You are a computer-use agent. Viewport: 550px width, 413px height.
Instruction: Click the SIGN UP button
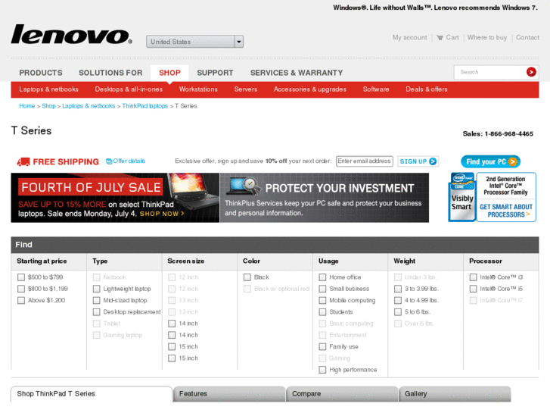(x=418, y=161)
